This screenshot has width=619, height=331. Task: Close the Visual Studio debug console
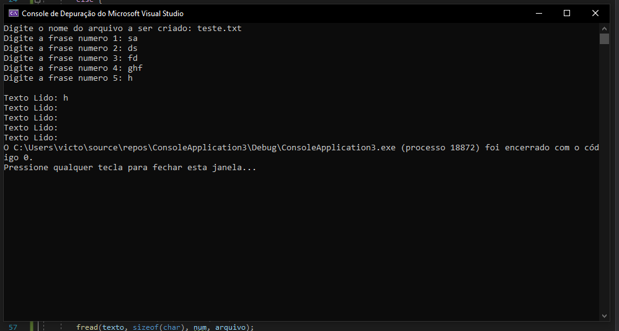[x=595, y=14]
